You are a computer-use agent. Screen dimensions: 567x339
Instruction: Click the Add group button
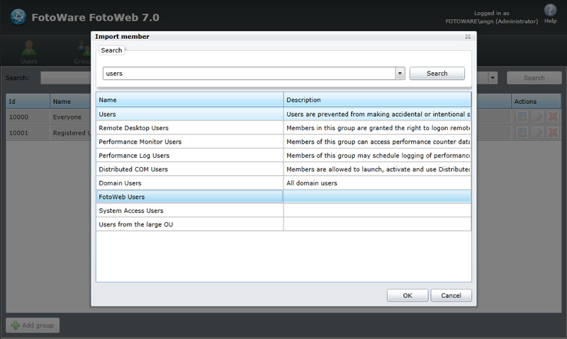click(x=33, y=326)
